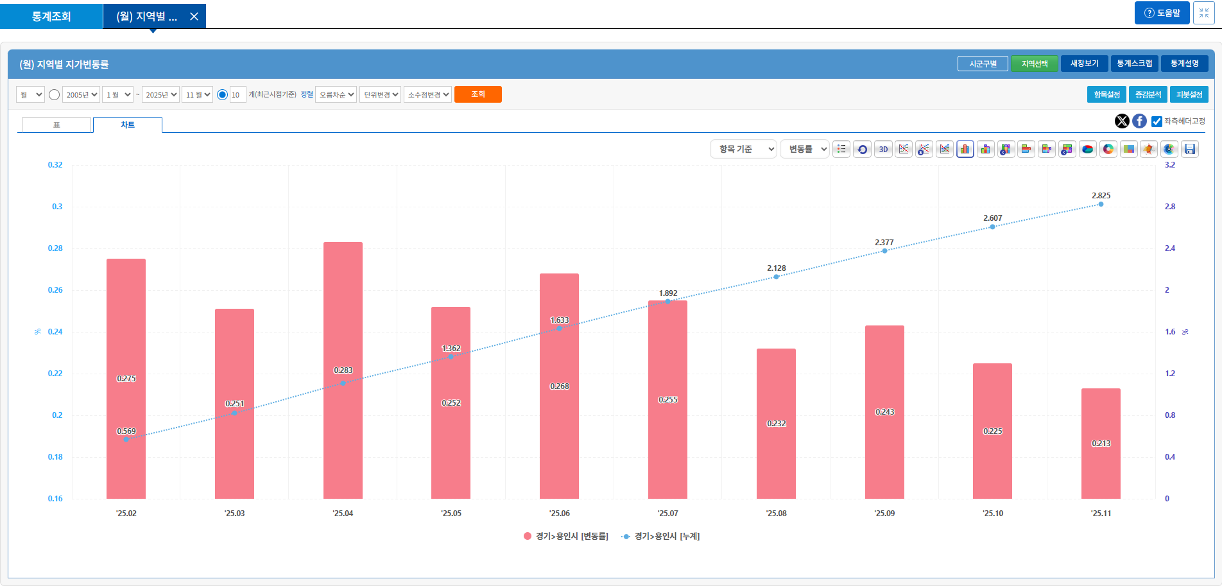Select the stacked vertical bar chart icon
Viewport: 1222px width, 588px height.
point(986,149)
